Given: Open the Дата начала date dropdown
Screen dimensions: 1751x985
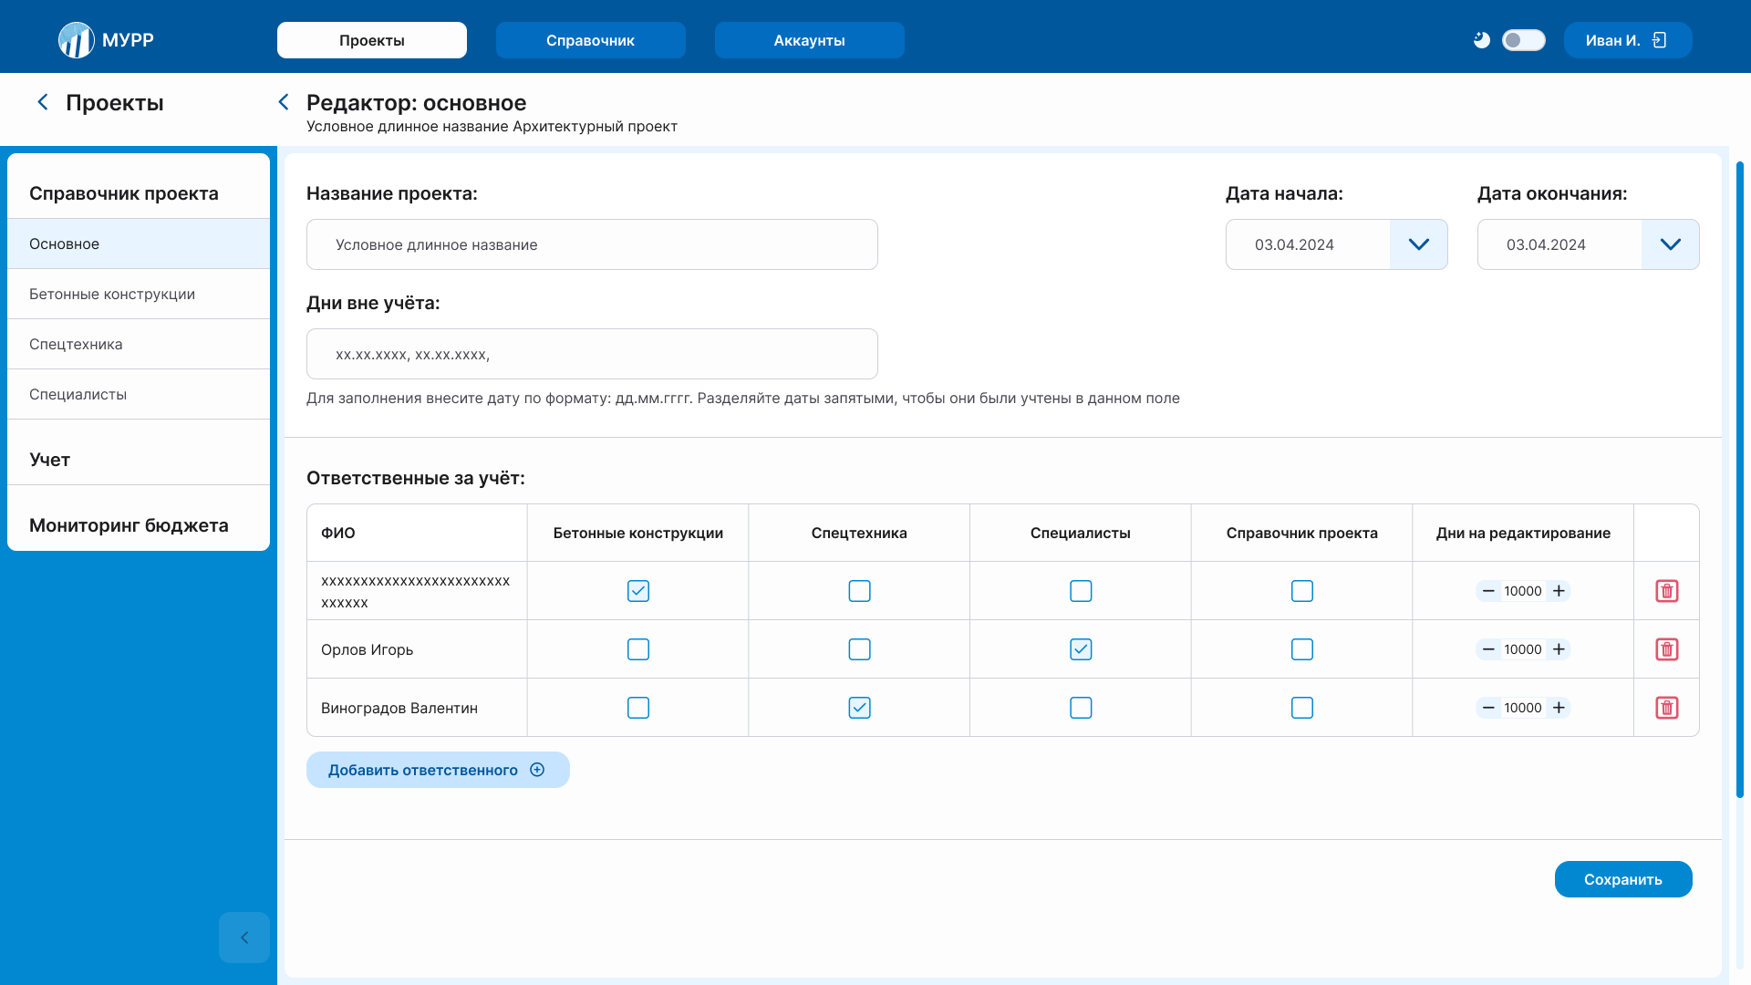Looking at the screenshot, I should click(1418, 244).
